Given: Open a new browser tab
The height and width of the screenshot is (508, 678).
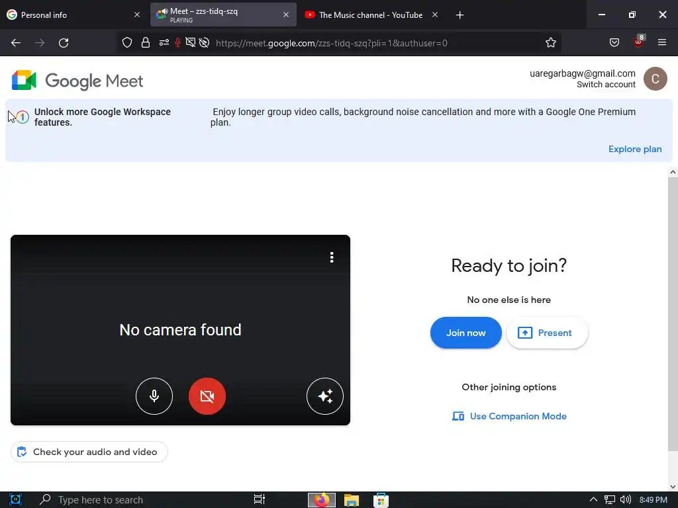Looking at the screenshot, I should click(x=460, y=15).
